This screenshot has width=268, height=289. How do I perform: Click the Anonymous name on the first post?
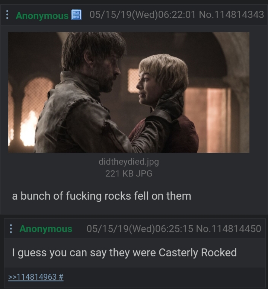[42, 16]
